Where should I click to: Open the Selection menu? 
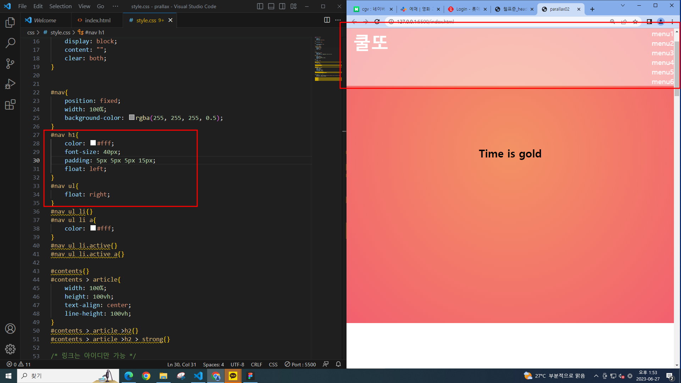tap(60, 6)
